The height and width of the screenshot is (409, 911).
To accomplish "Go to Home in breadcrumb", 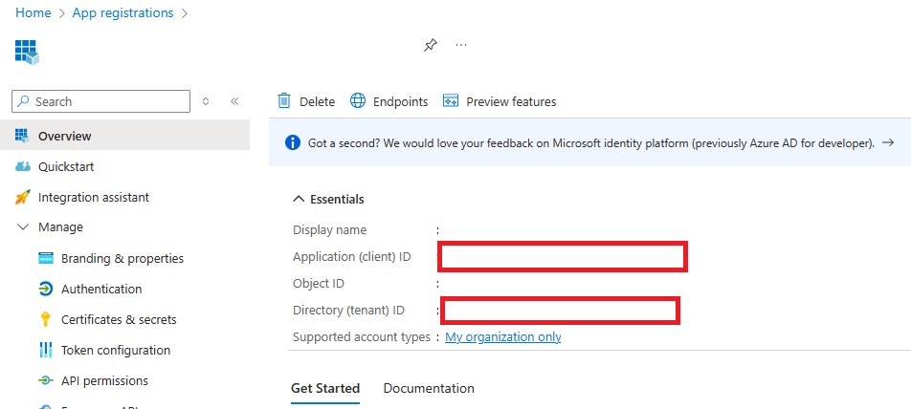I will point(33,12).
